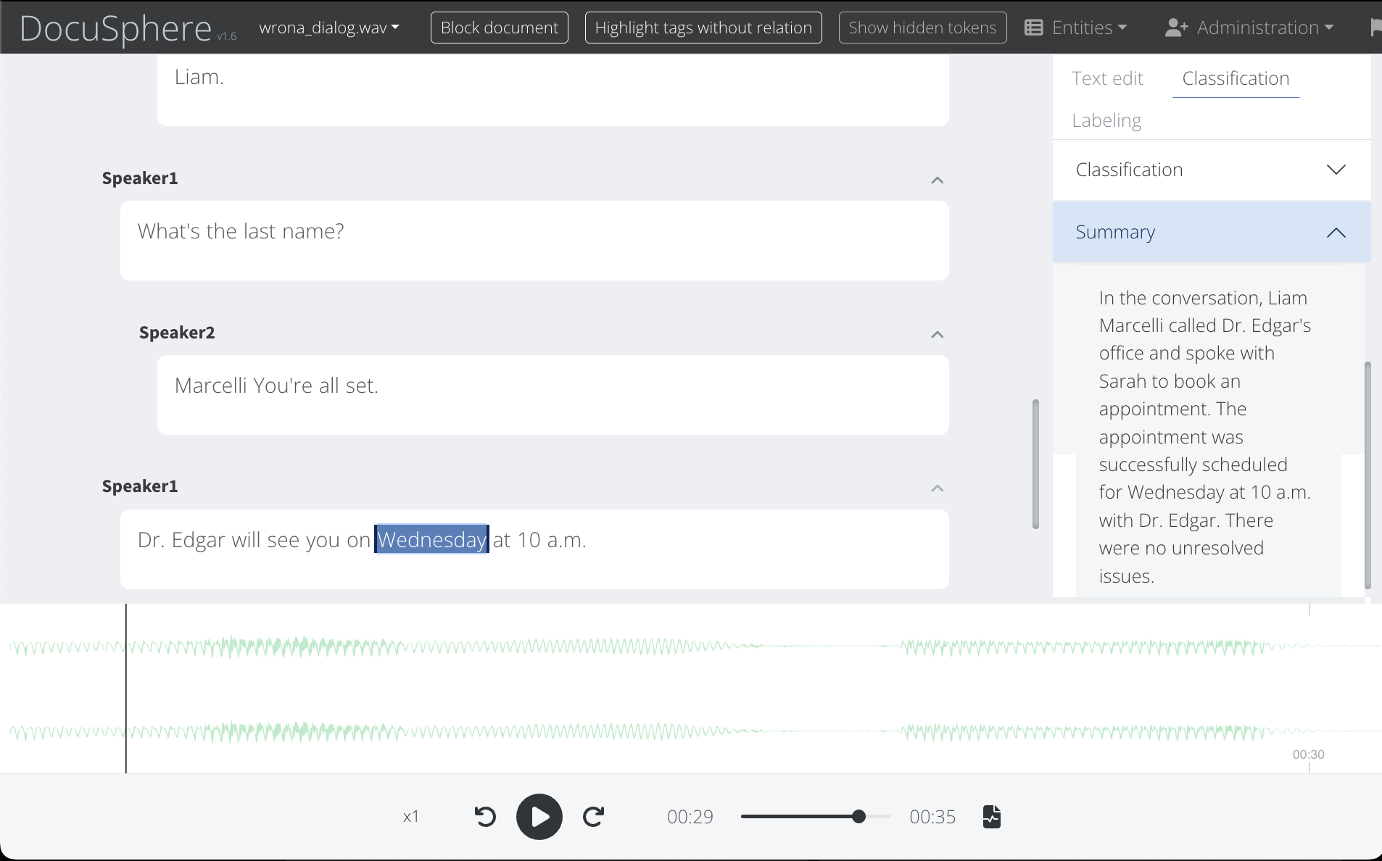
Task: Expand the Classification section chevron
Action: pyautogui.click(x=1337, y=169)
